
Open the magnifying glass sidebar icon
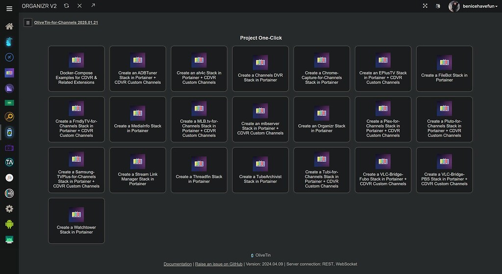tap(9, 116)
